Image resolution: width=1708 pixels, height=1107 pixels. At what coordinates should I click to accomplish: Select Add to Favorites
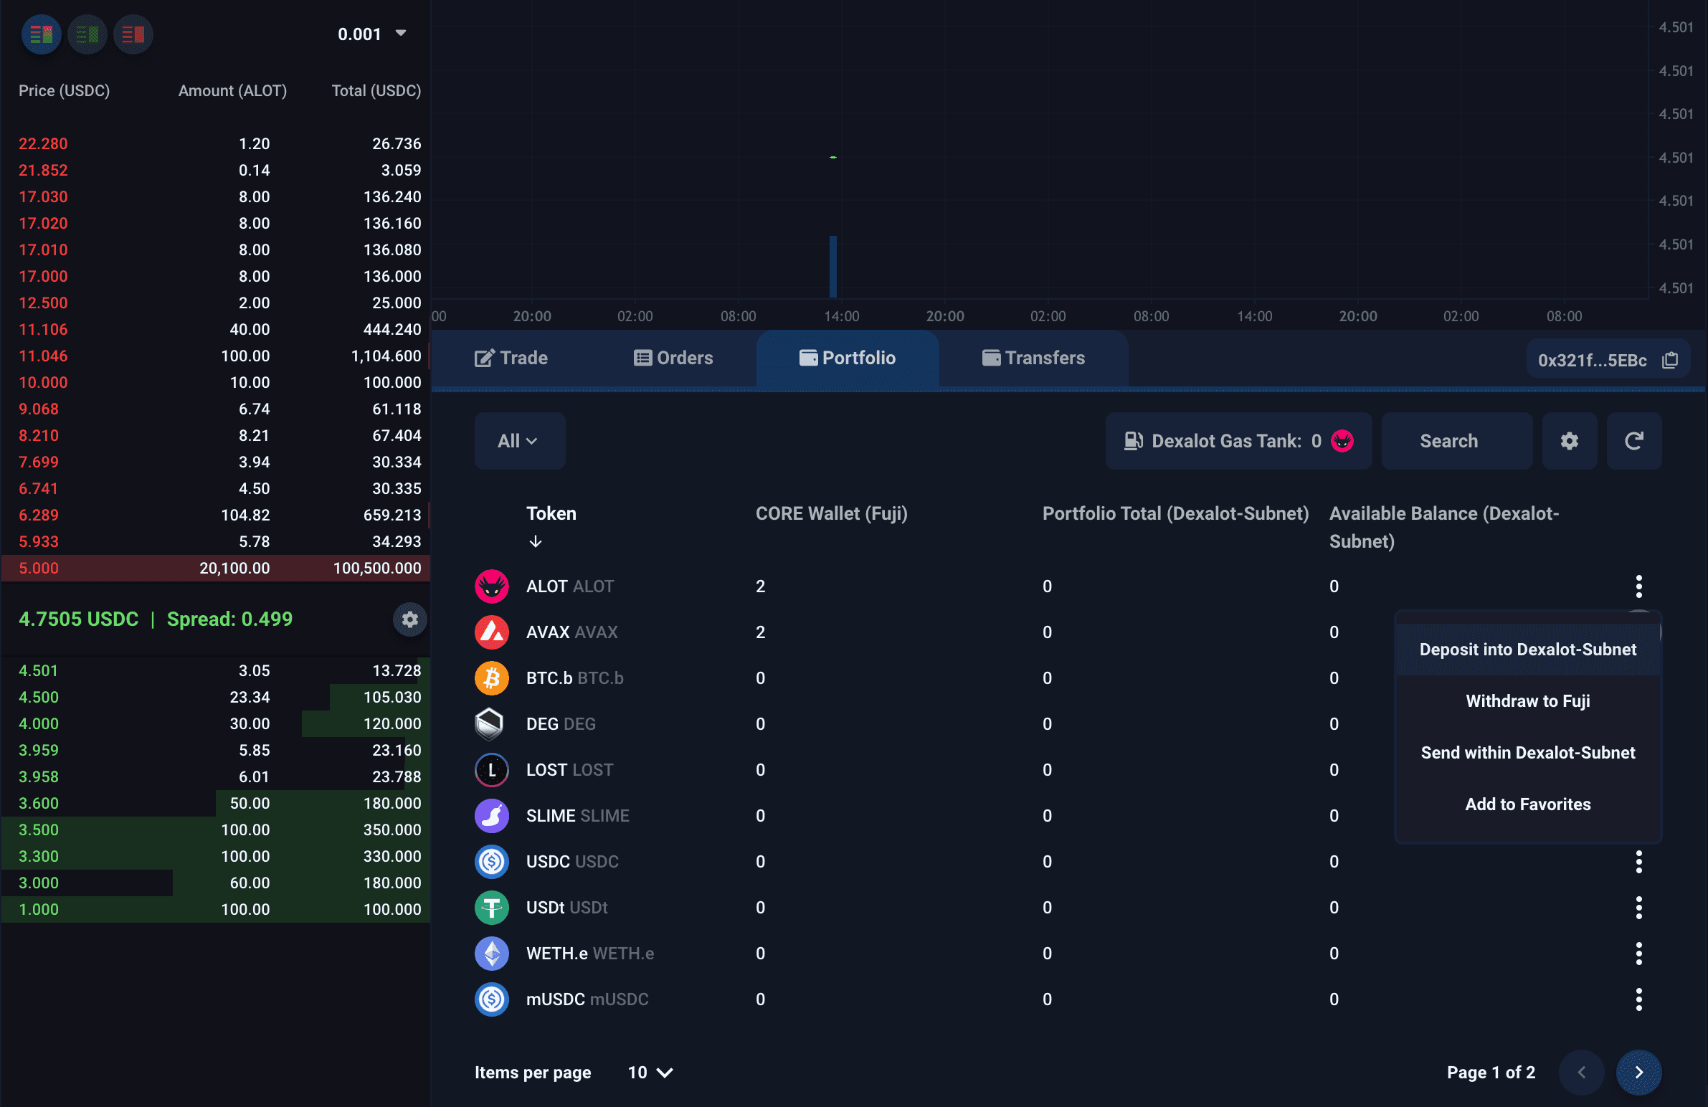pyautogui.click(x=1528, y=804)
